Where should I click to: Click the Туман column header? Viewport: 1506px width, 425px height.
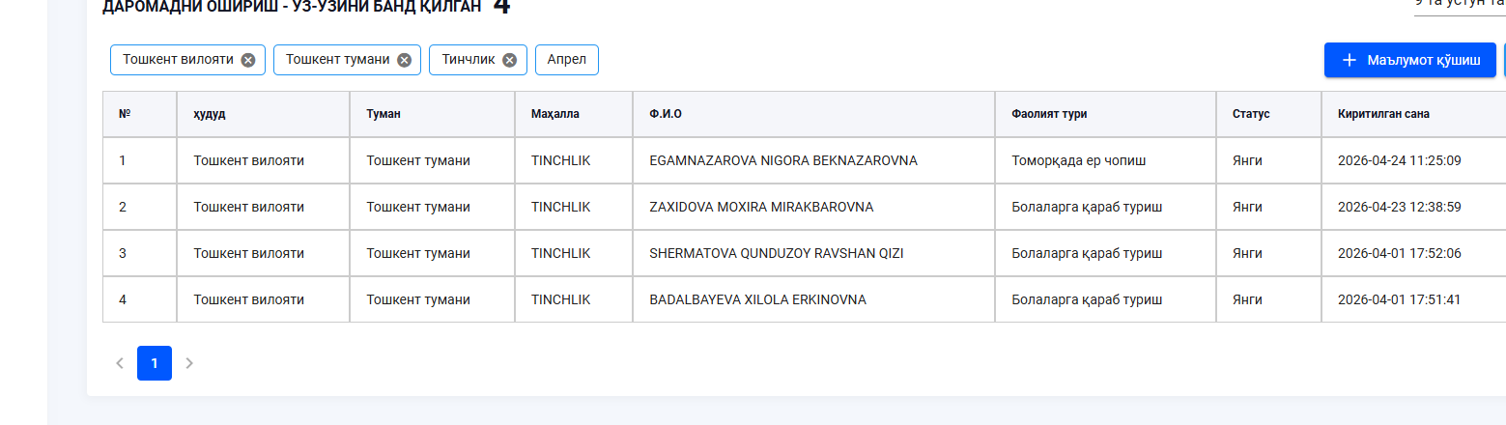pyautogui.click(x=384, y=114)
